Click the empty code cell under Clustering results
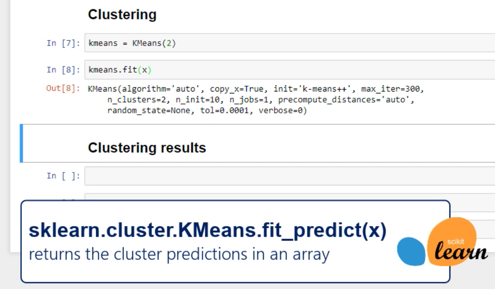Image resolution: width=495 pixels, height=289 pixels. [290, 176]
